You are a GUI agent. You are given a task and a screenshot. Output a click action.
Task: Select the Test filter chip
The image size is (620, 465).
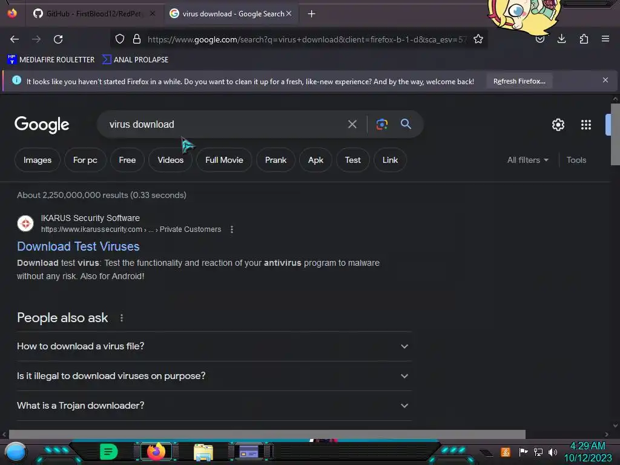coord(353,160)
